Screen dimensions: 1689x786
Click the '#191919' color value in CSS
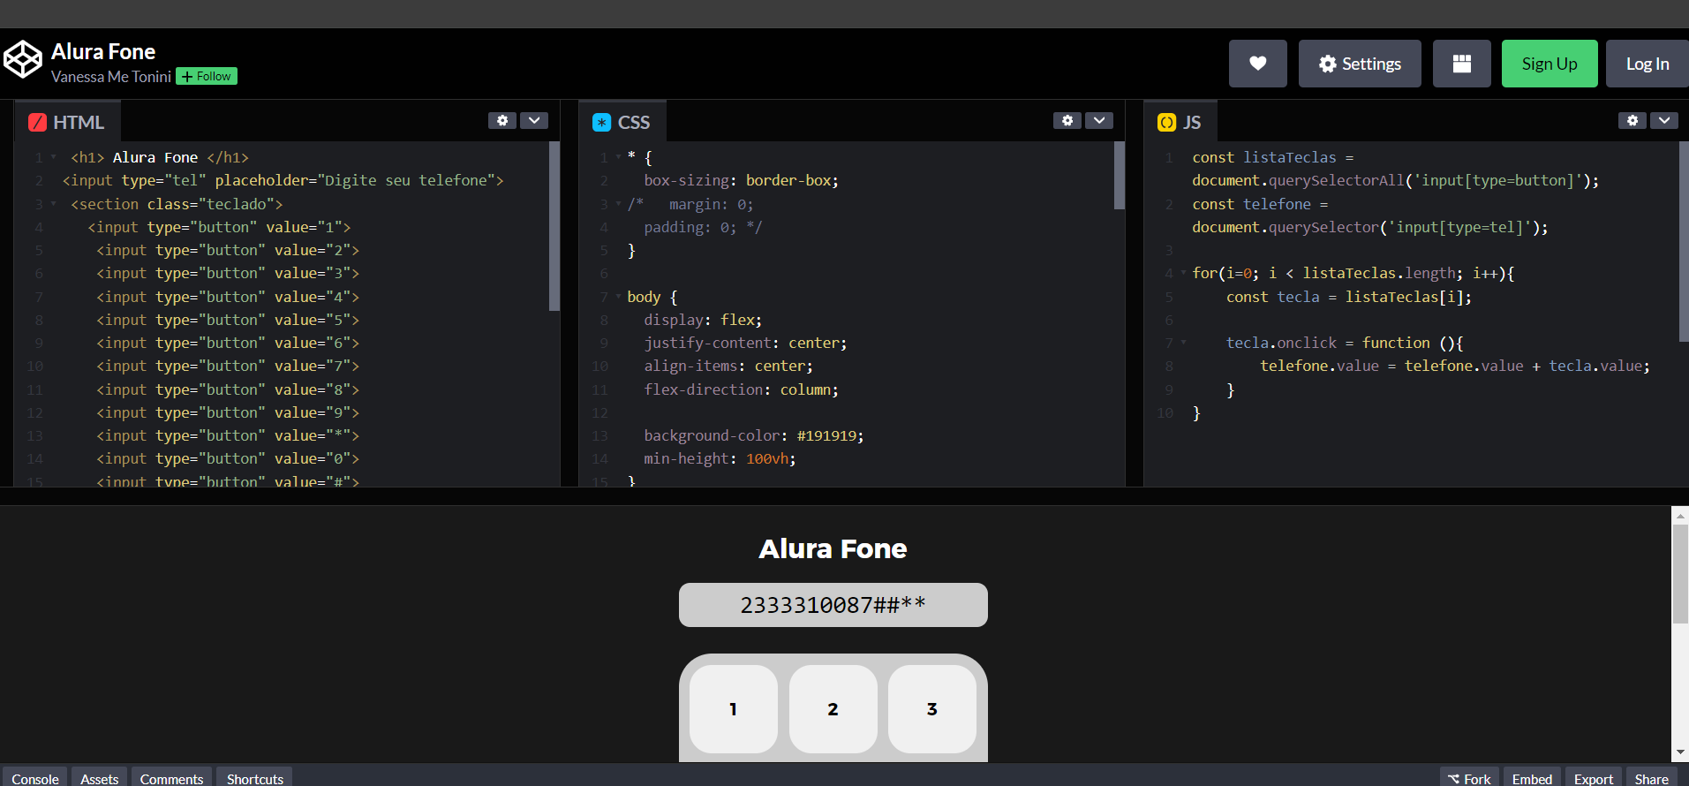pyautogui.click(x=826, y=435)
